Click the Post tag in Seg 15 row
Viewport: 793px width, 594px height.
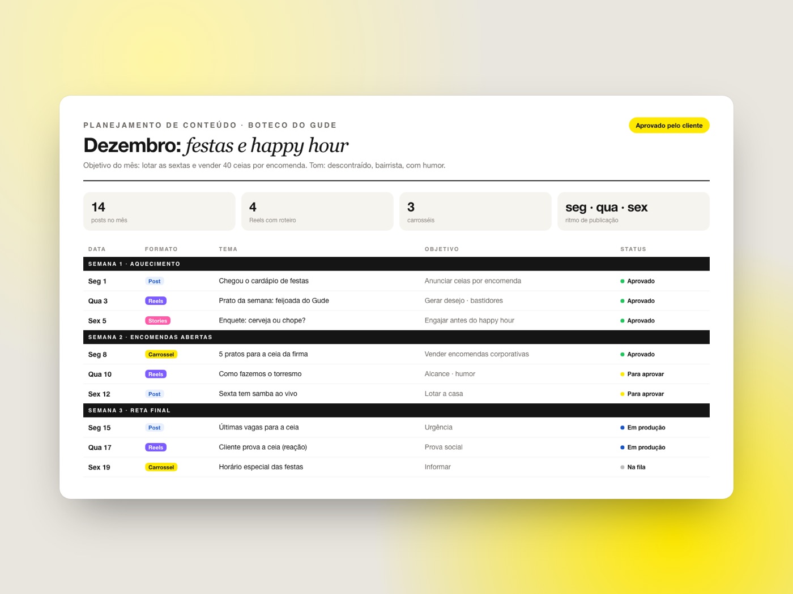click(x=154, y=428)
